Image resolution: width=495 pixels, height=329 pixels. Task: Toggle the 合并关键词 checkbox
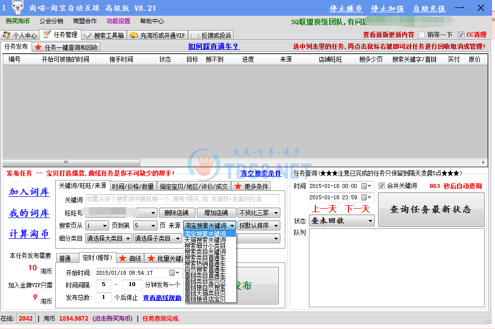381,186
